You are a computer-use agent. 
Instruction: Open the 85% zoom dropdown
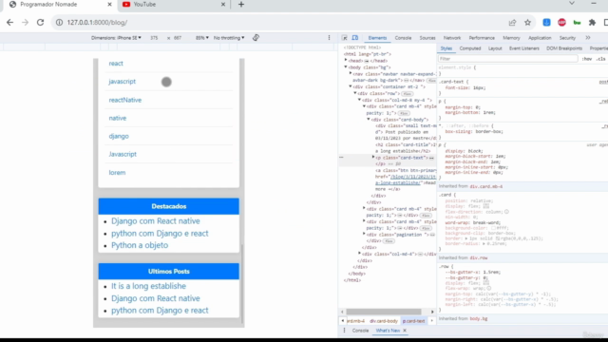[x=202, y=38]
